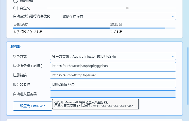
Task: Click the 2.7 GB game allocation value
Action: click(x=116, y=32)
